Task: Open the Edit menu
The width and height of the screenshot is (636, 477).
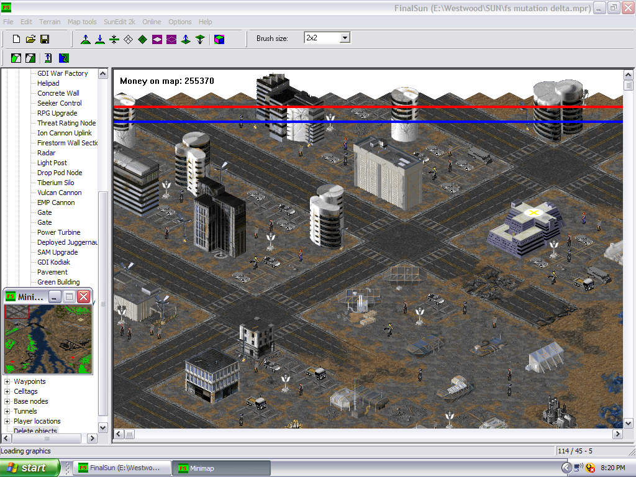Action: pos(26,22)
